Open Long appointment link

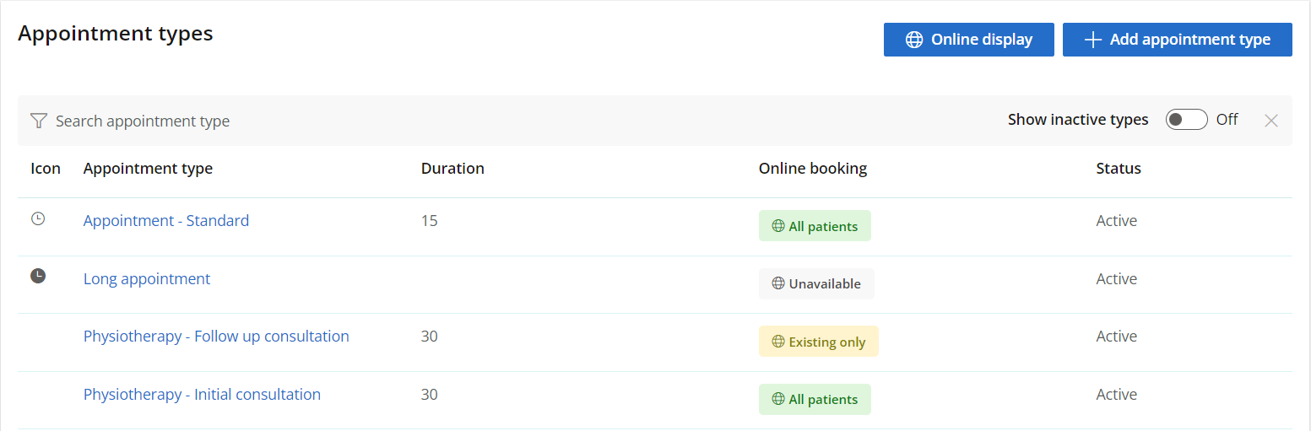pos(147,279)
